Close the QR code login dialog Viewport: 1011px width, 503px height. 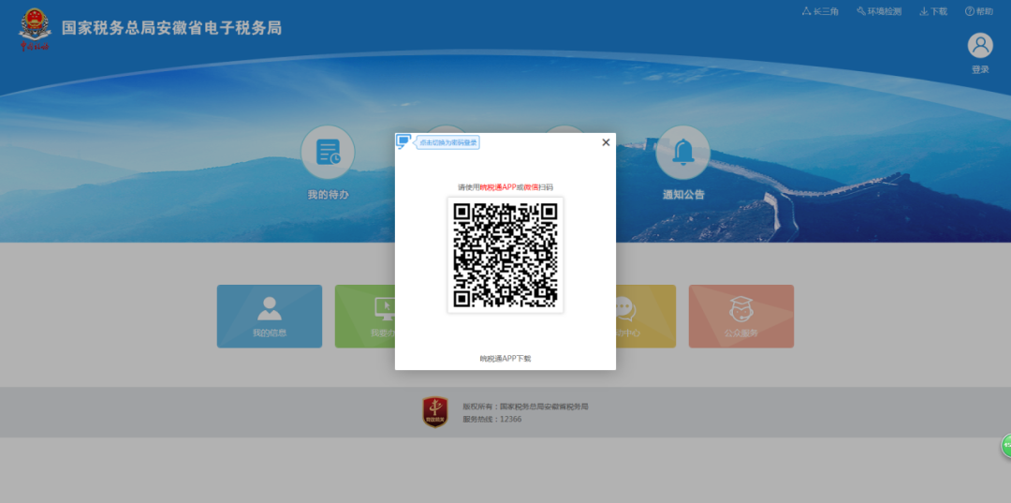click(x=606, y=142)
